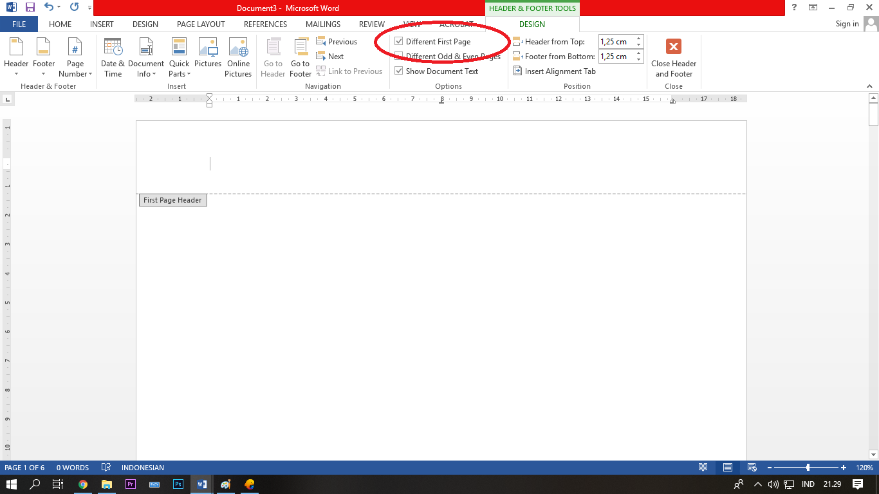Switch to Print Layout view

click(x=727, y=468)
